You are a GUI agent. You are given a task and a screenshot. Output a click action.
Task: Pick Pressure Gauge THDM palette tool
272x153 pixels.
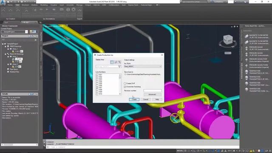[x=257, y=66]
